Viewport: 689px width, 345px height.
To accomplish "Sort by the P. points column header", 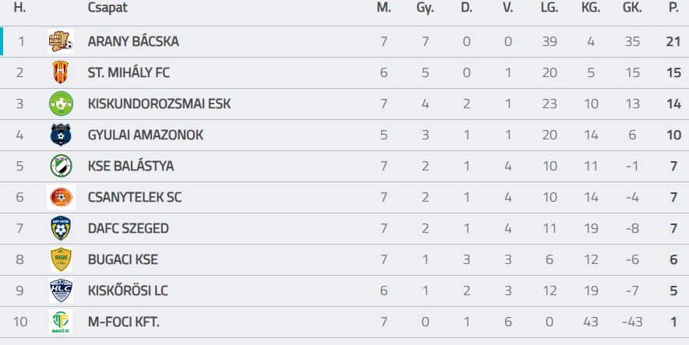I will click(x=673, y=8).
